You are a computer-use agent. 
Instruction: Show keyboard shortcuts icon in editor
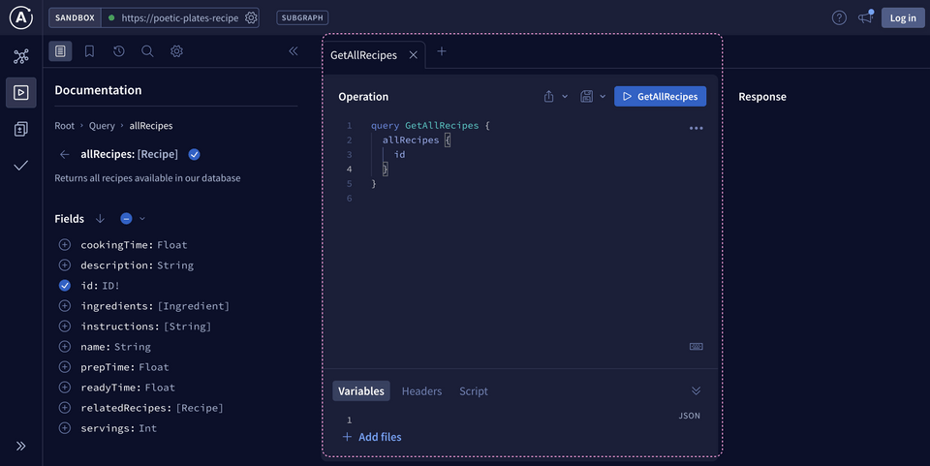697,346
